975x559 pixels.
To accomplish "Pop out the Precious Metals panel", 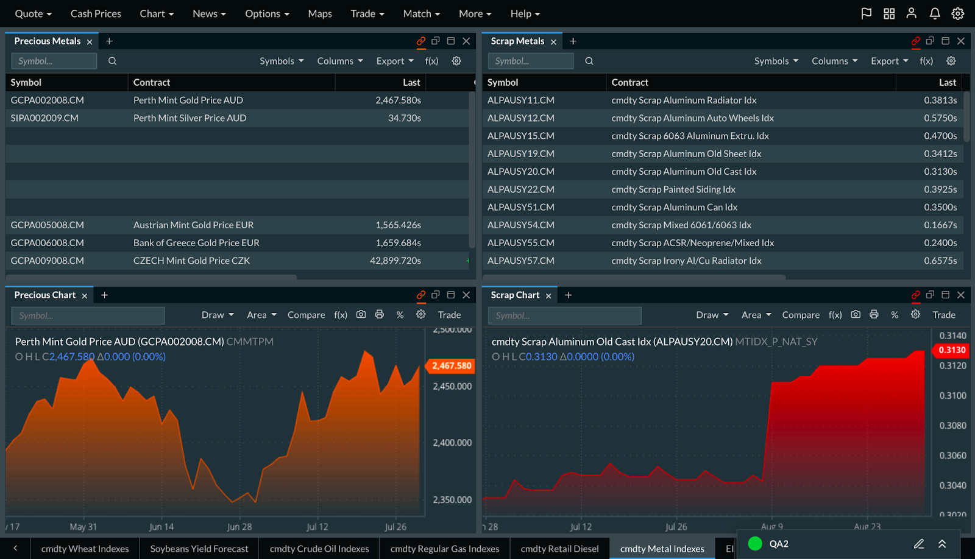I will pos(436,41).
